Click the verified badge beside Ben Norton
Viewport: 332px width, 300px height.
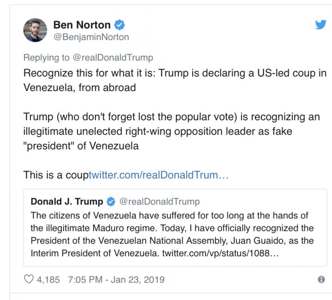click(119, 25)
